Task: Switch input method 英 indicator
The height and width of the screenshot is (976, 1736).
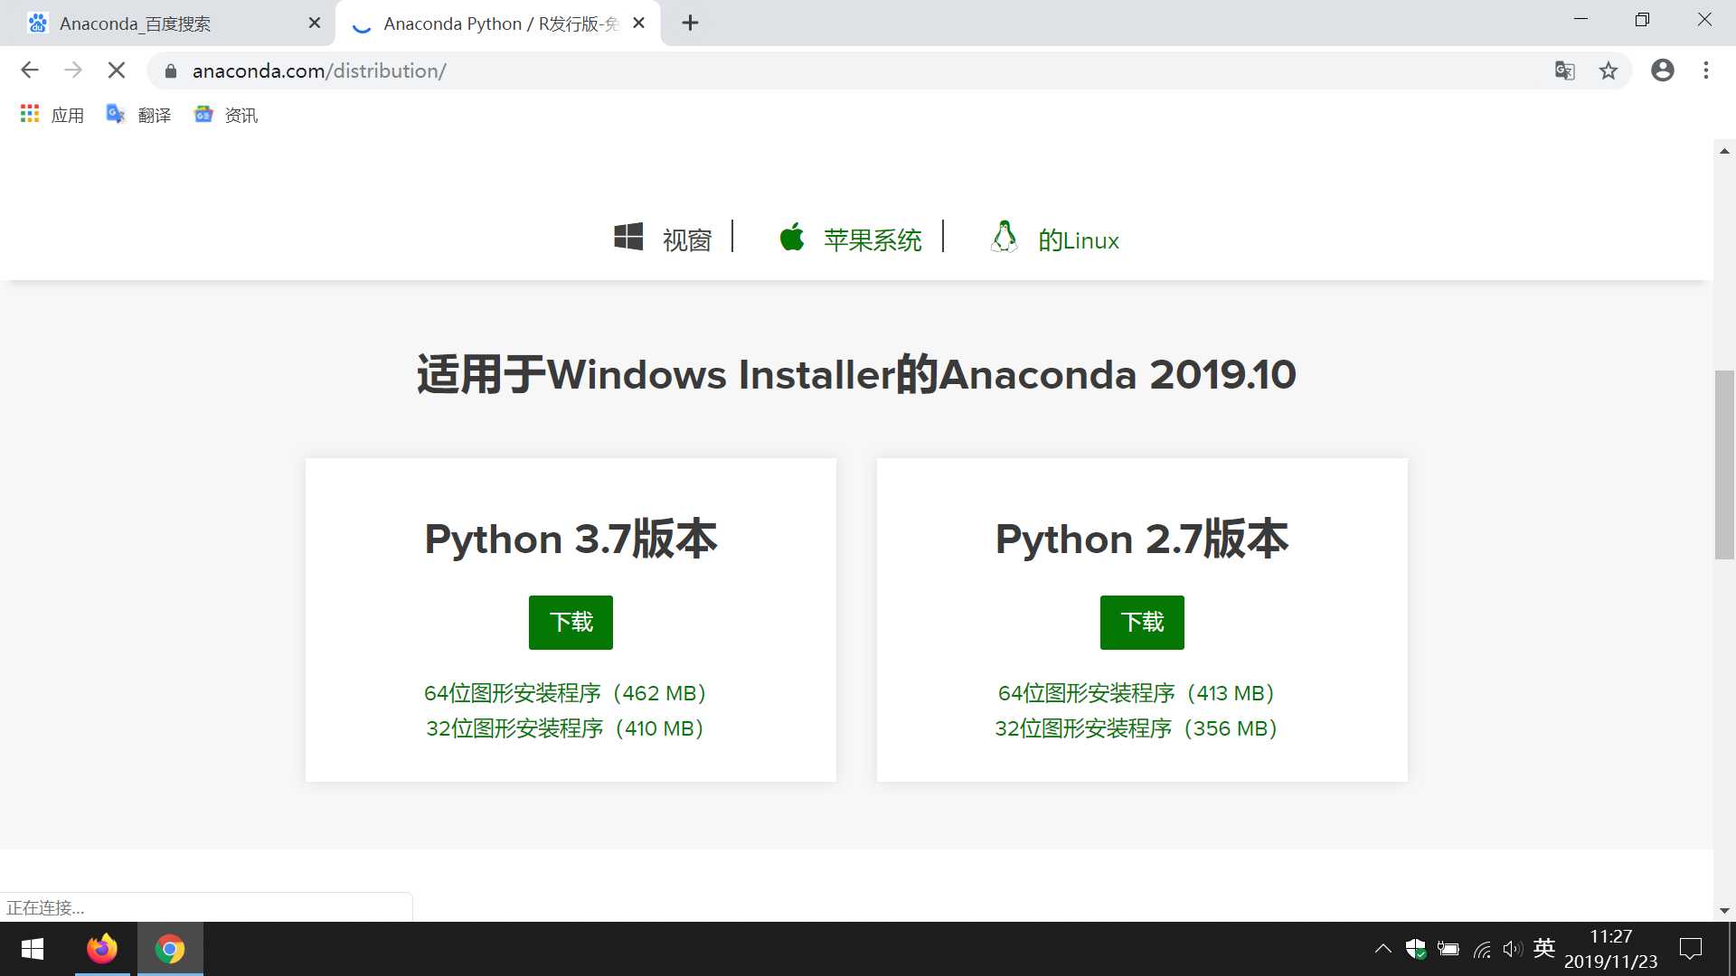Action: 1544,948
